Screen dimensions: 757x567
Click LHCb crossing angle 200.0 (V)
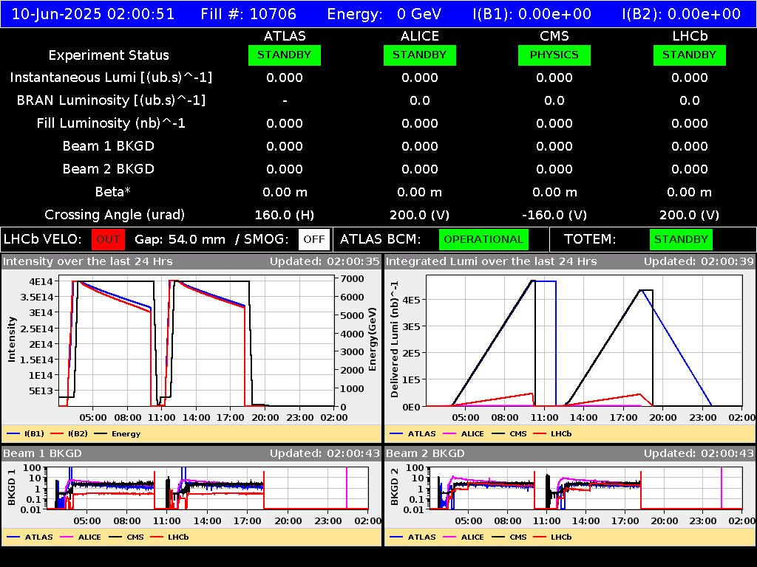point(690,215)
